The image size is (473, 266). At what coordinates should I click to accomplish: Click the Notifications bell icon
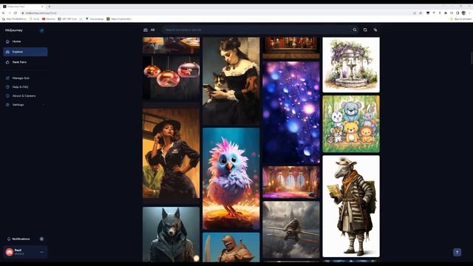tap(9, 239)
